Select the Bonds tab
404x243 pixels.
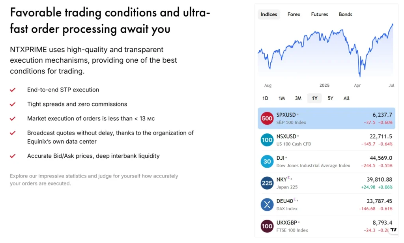345,15
